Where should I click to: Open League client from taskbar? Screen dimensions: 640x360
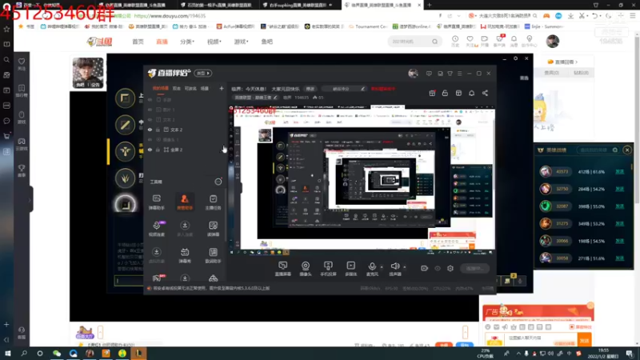pos(138,353)
